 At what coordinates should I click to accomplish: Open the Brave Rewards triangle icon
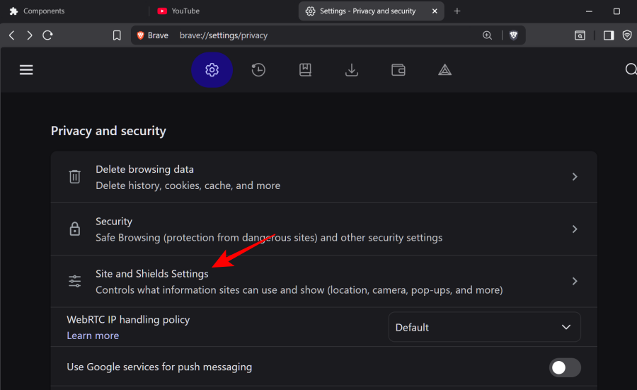click(444, 69)
